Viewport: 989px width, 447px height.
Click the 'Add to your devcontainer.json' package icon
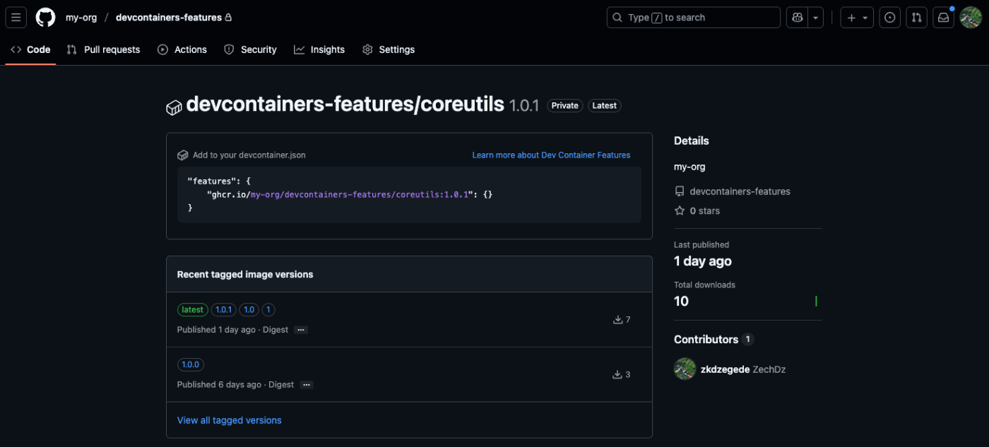182,155
